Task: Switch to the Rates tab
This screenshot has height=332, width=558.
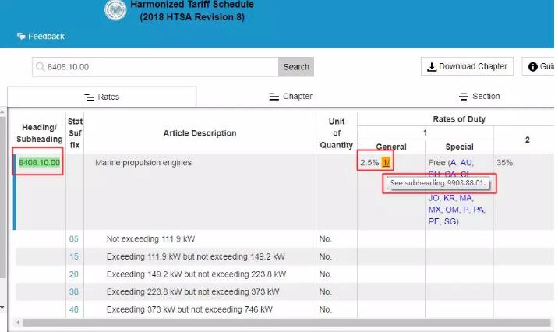Action: click(x=101, y=97)
